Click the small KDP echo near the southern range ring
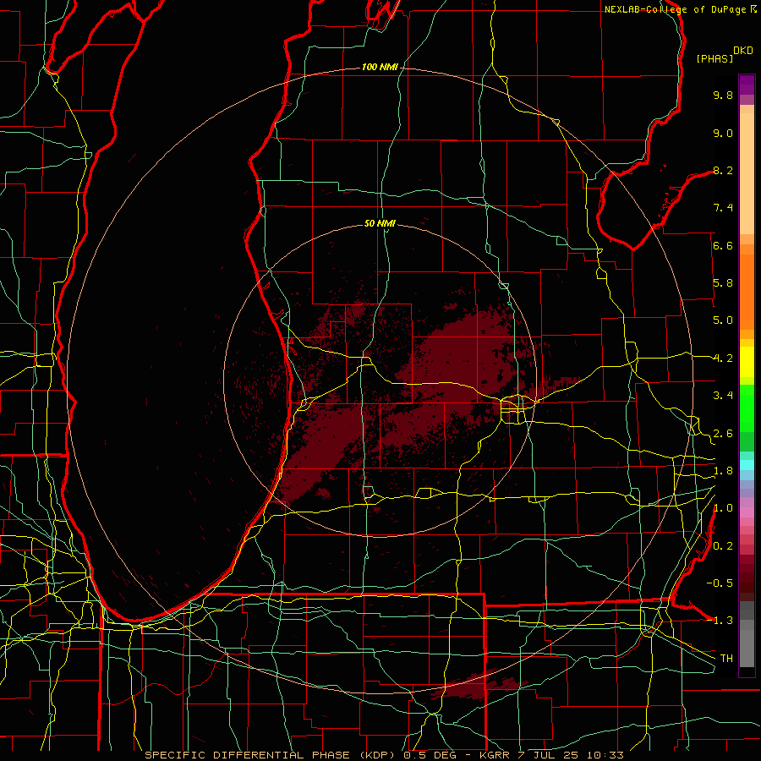 click(x=478, y=685)
